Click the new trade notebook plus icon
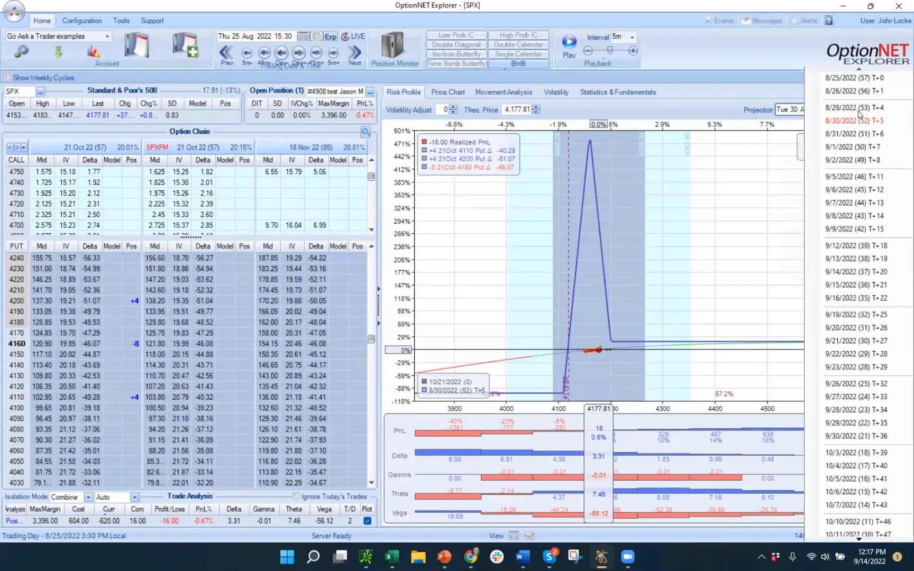This screenshot has width=914, height=571. 185,45
